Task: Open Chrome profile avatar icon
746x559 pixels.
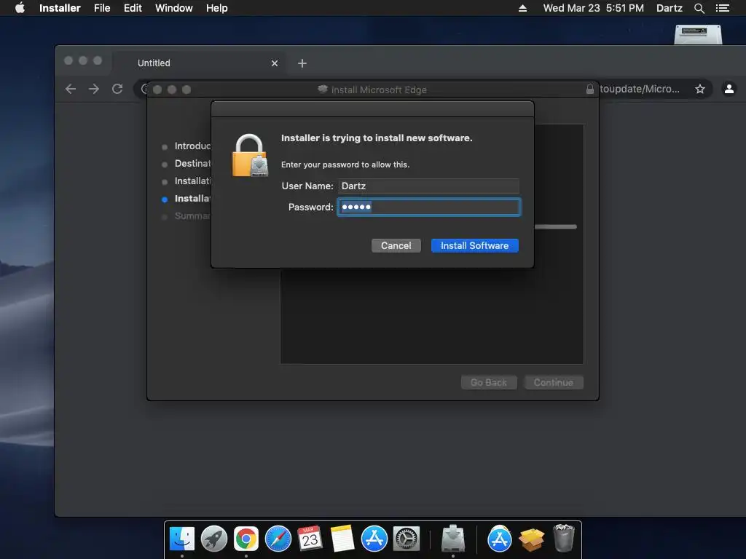Action: coord(729,89)
